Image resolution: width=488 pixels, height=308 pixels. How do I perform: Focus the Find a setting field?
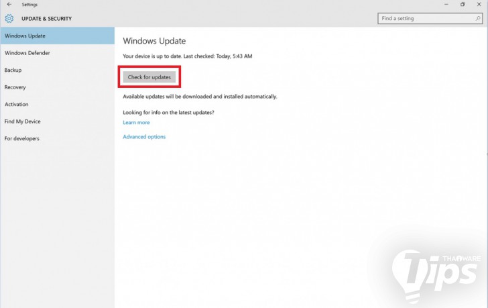(x=430, y=18)
